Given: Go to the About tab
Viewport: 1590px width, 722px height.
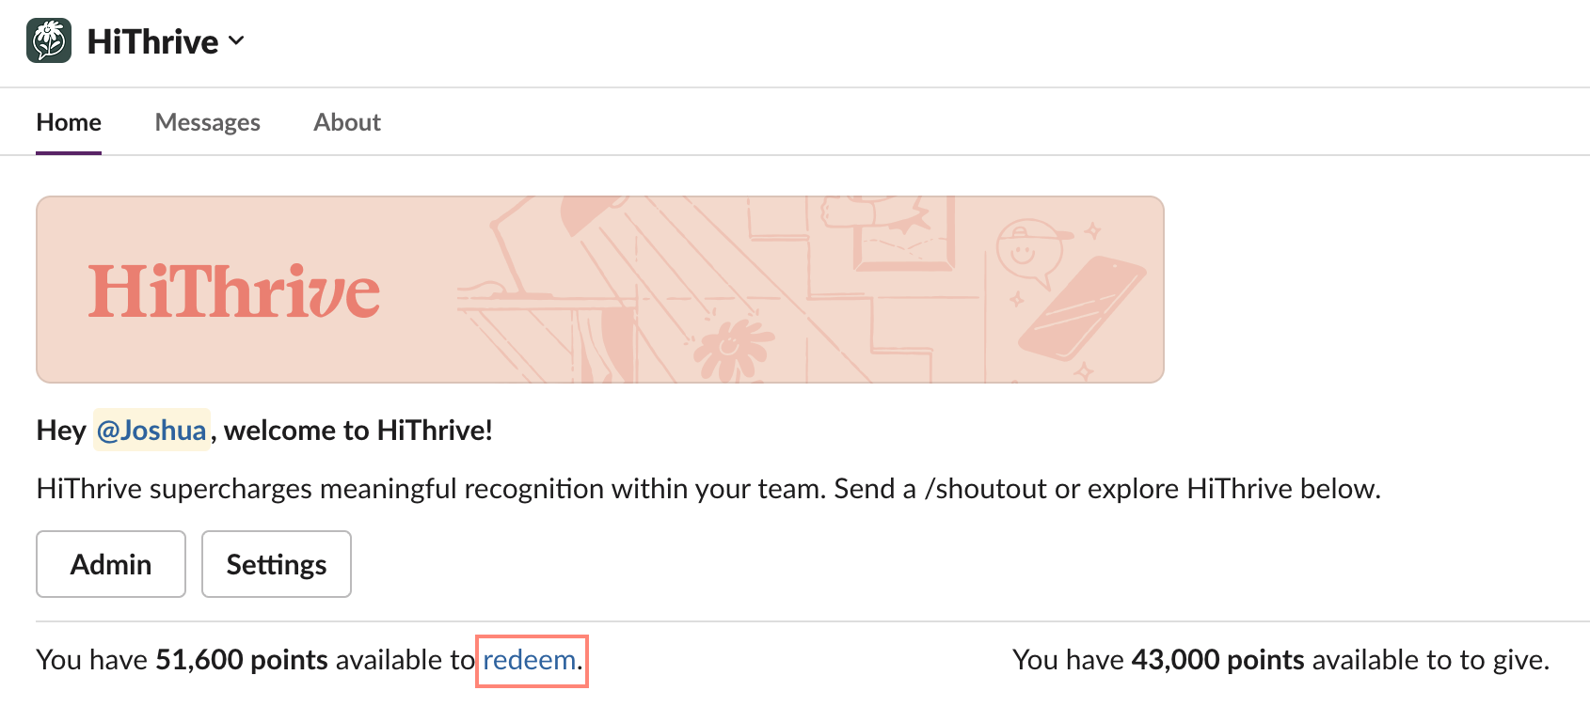Looking at the screenshot, I should click(346, 122).
